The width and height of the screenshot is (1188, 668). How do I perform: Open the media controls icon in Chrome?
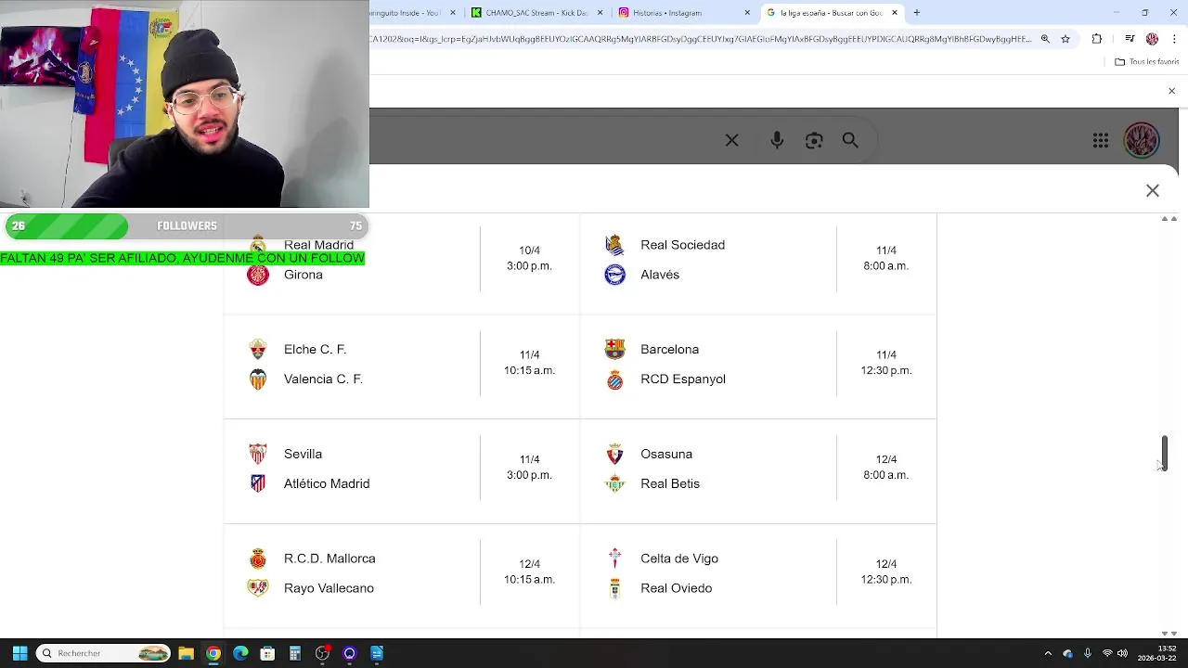click(x=1130, y=39)
